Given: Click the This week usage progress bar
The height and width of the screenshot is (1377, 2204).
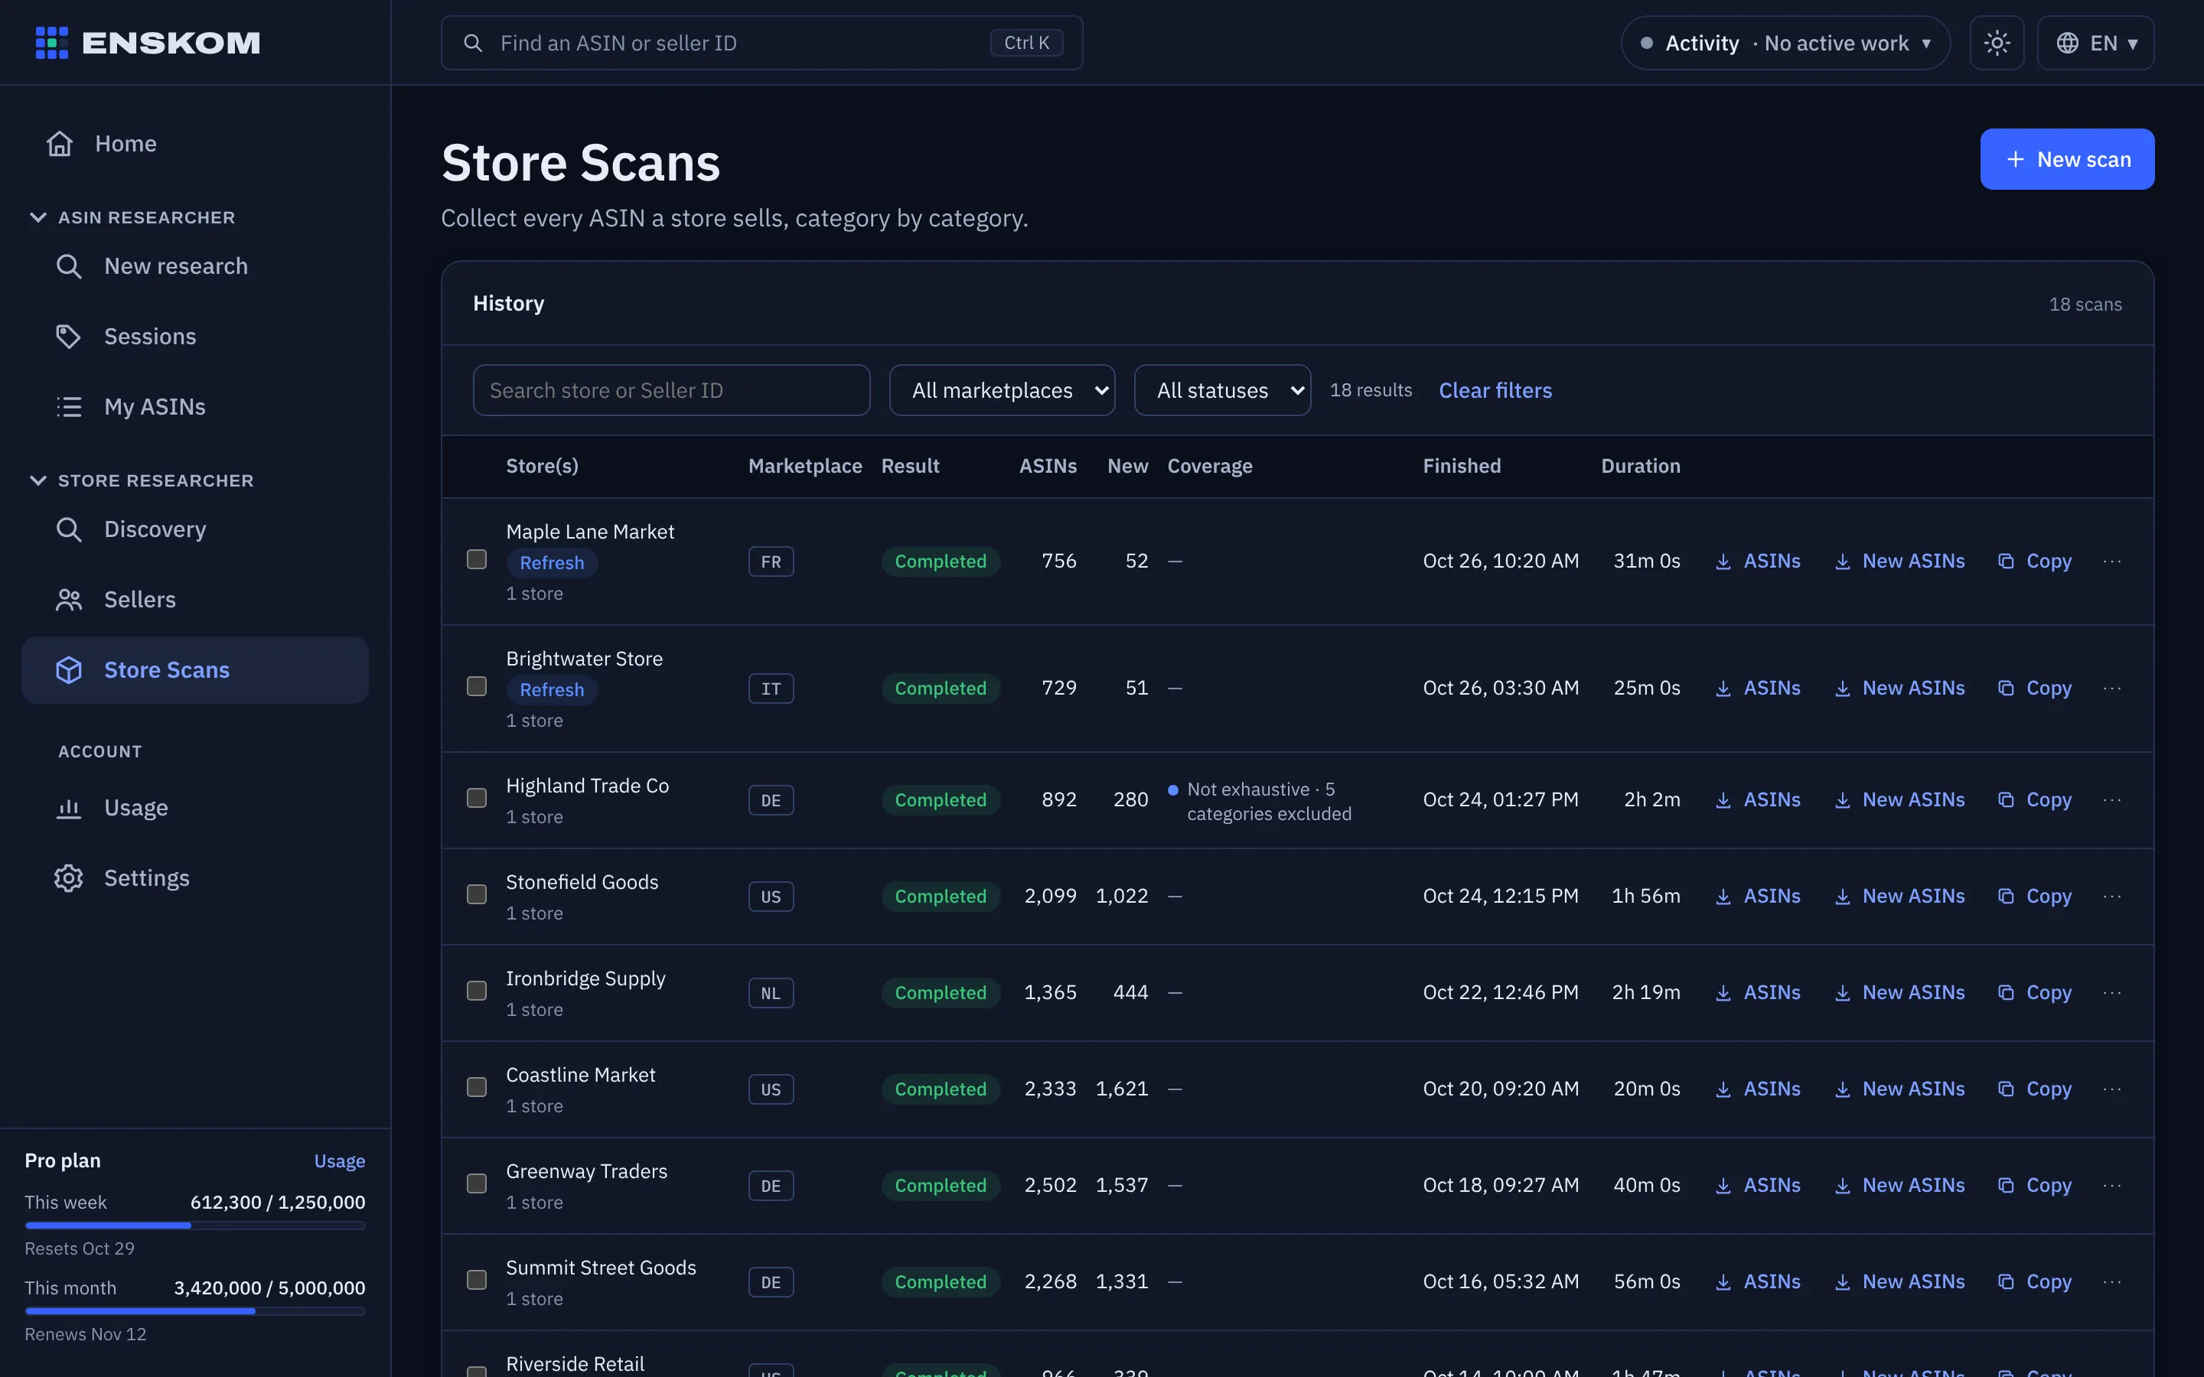Looking at the screenshot, I should coord(195,1226).
